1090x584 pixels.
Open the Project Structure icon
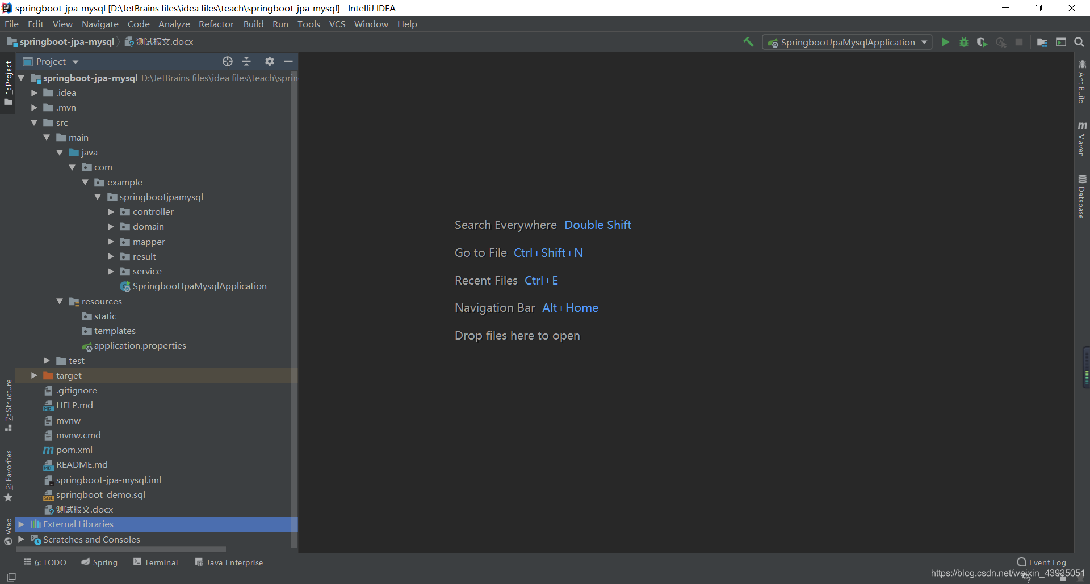click(x=1042, y=42)
